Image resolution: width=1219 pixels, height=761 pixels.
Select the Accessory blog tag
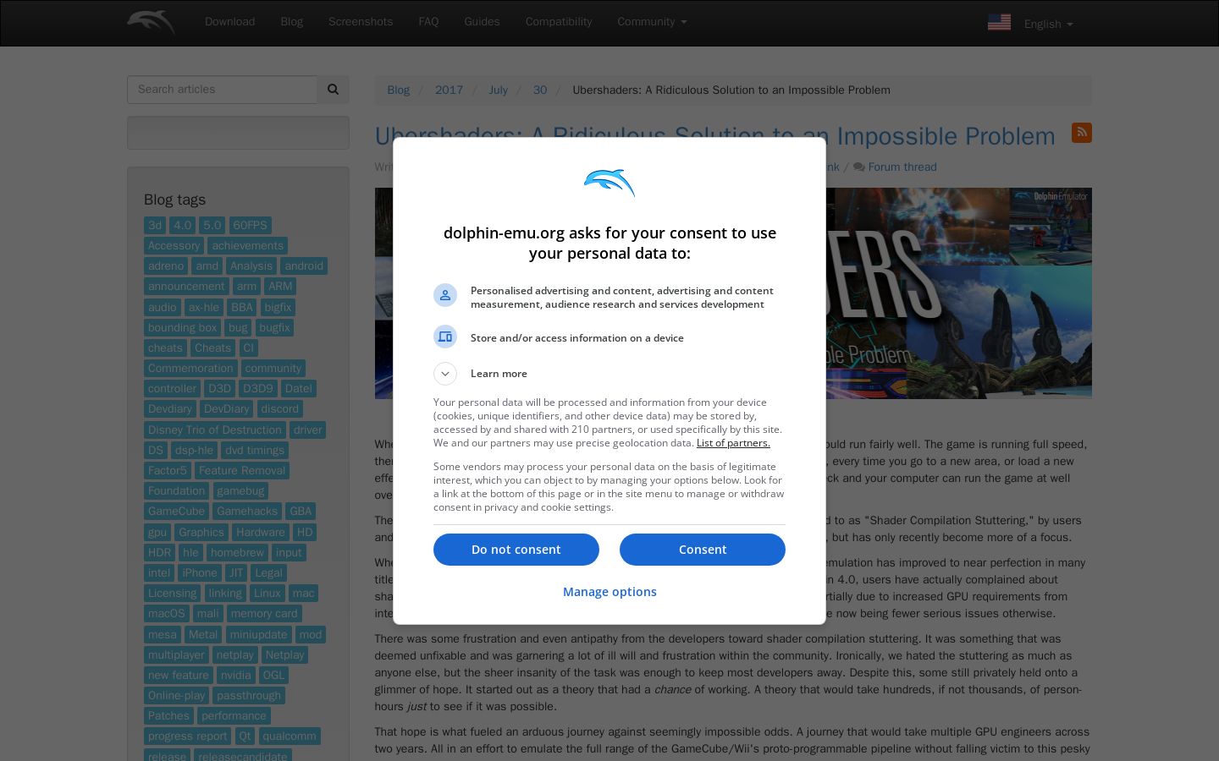click(x=174, y=245)
